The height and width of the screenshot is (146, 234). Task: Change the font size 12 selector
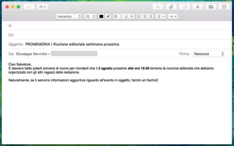coord(90,17)
